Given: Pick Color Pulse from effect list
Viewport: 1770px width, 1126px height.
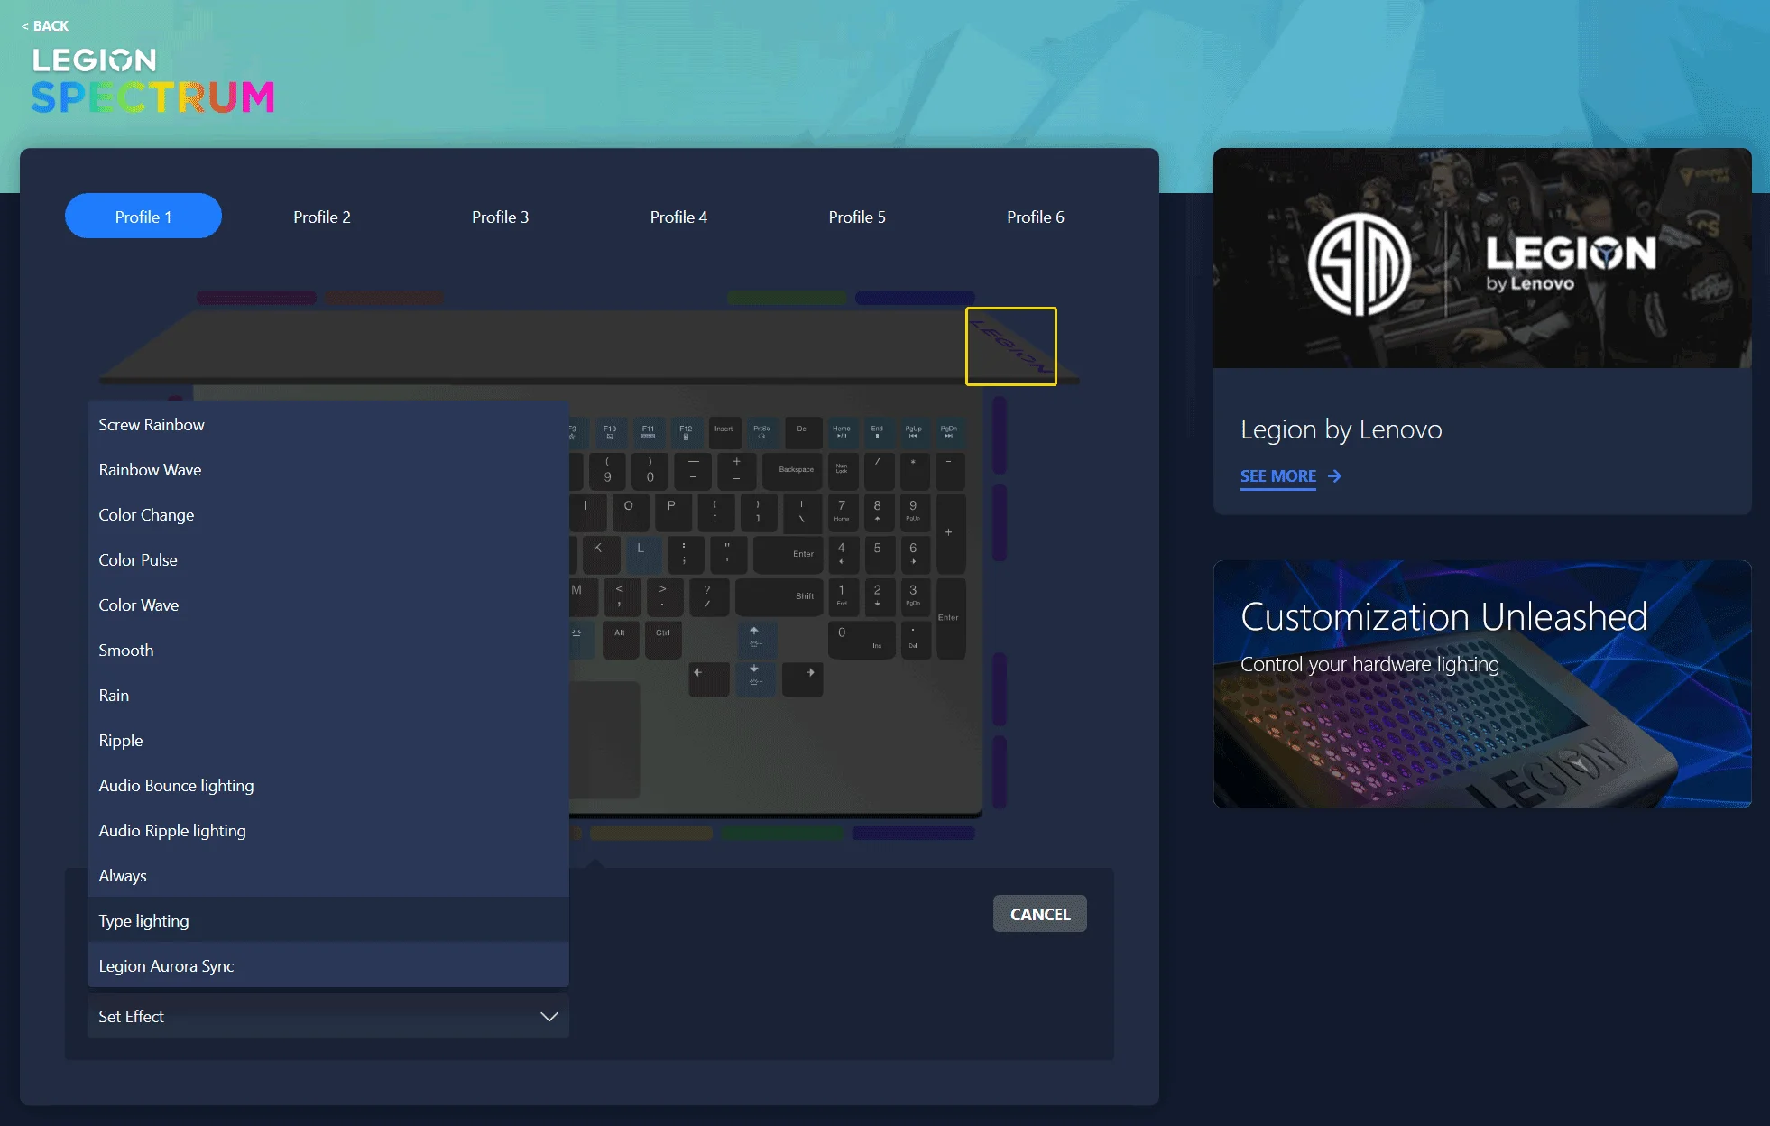Looking at the screenshot, I should coord(328,559).
